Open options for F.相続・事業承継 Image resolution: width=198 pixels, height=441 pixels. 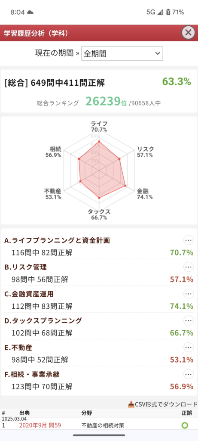click(189, 374)
